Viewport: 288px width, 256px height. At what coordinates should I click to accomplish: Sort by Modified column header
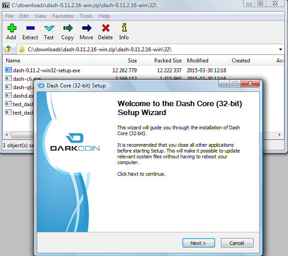click(207, 61)
